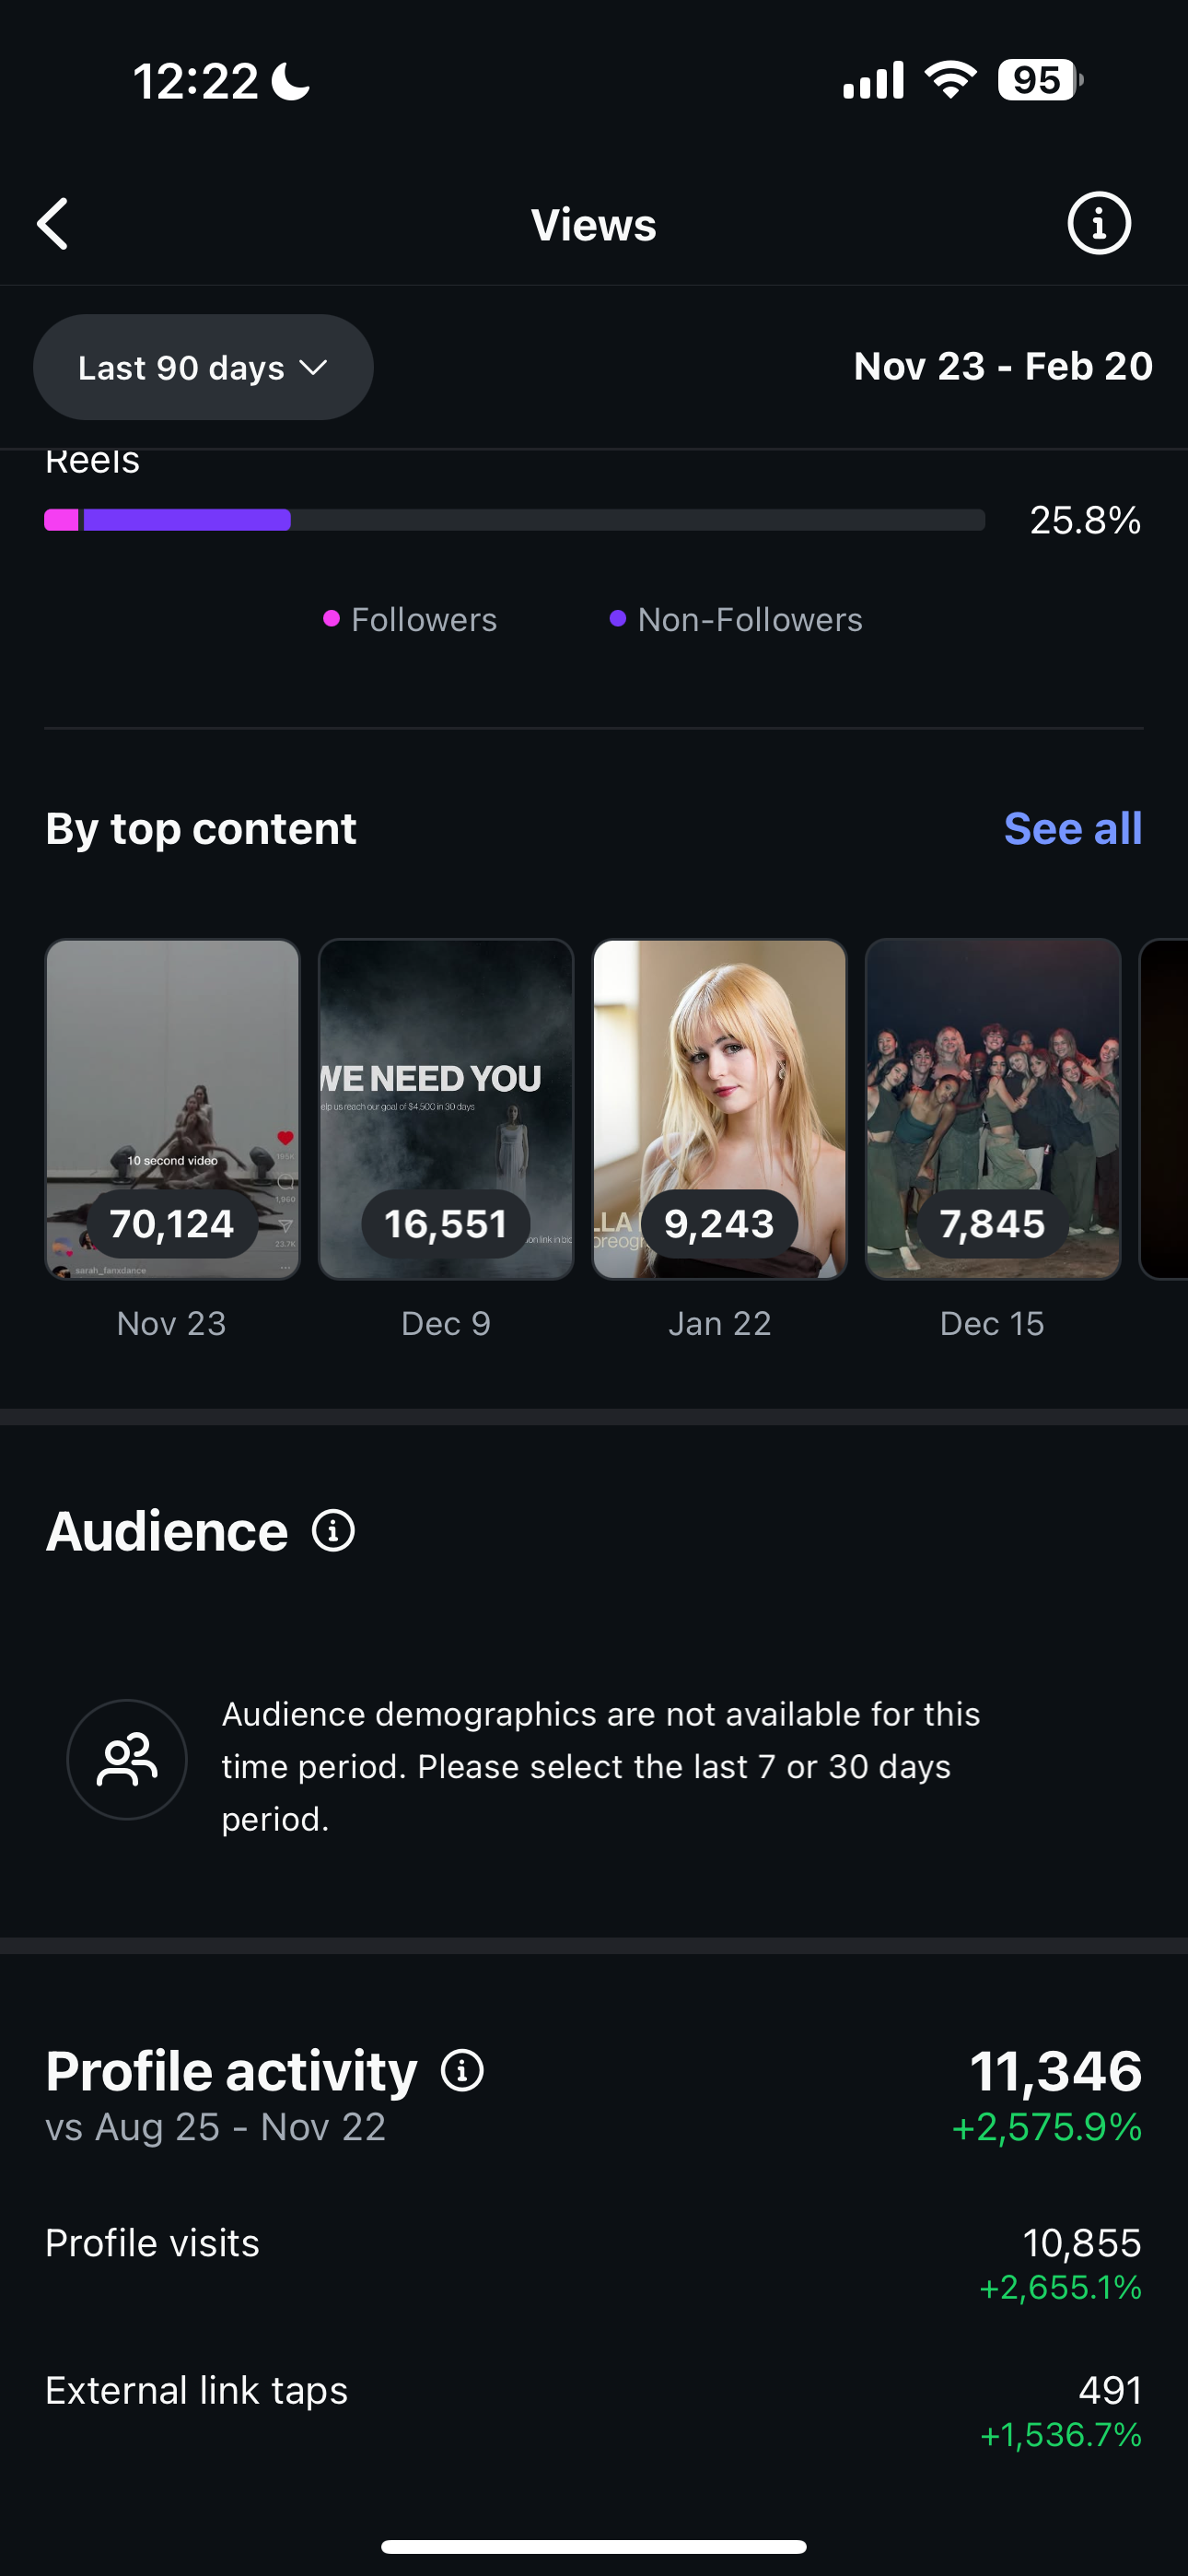The image size is (1188, 2576).
Task: Open the Views info icon
Action: pos(1098,224)
